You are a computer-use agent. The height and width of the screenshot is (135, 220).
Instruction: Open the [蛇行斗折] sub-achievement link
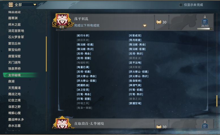[x=83, y=36]
